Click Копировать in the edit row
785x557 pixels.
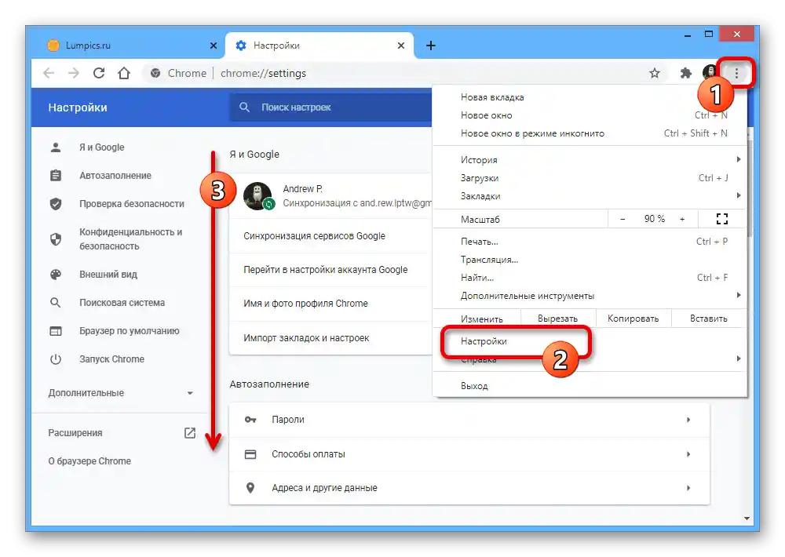coord(633,319)
